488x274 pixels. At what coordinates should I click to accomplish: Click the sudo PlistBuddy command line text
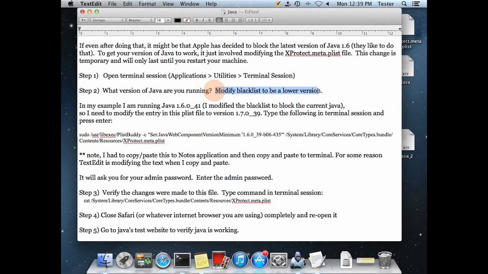click(x=236, y=138)
